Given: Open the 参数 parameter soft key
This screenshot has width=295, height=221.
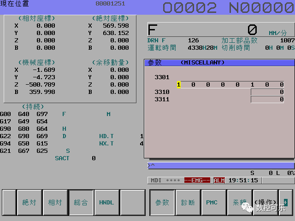Looking at the screenshot, I should 162,203.
